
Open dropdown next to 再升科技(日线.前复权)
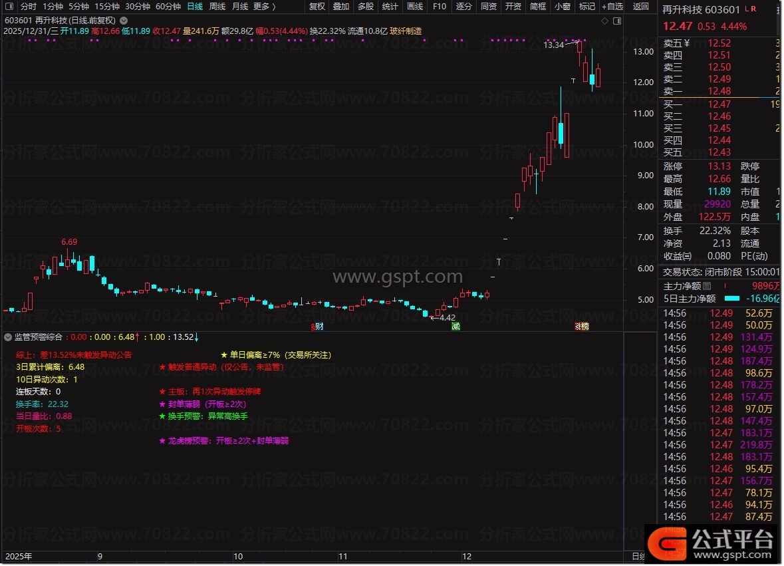coord(123,21)
